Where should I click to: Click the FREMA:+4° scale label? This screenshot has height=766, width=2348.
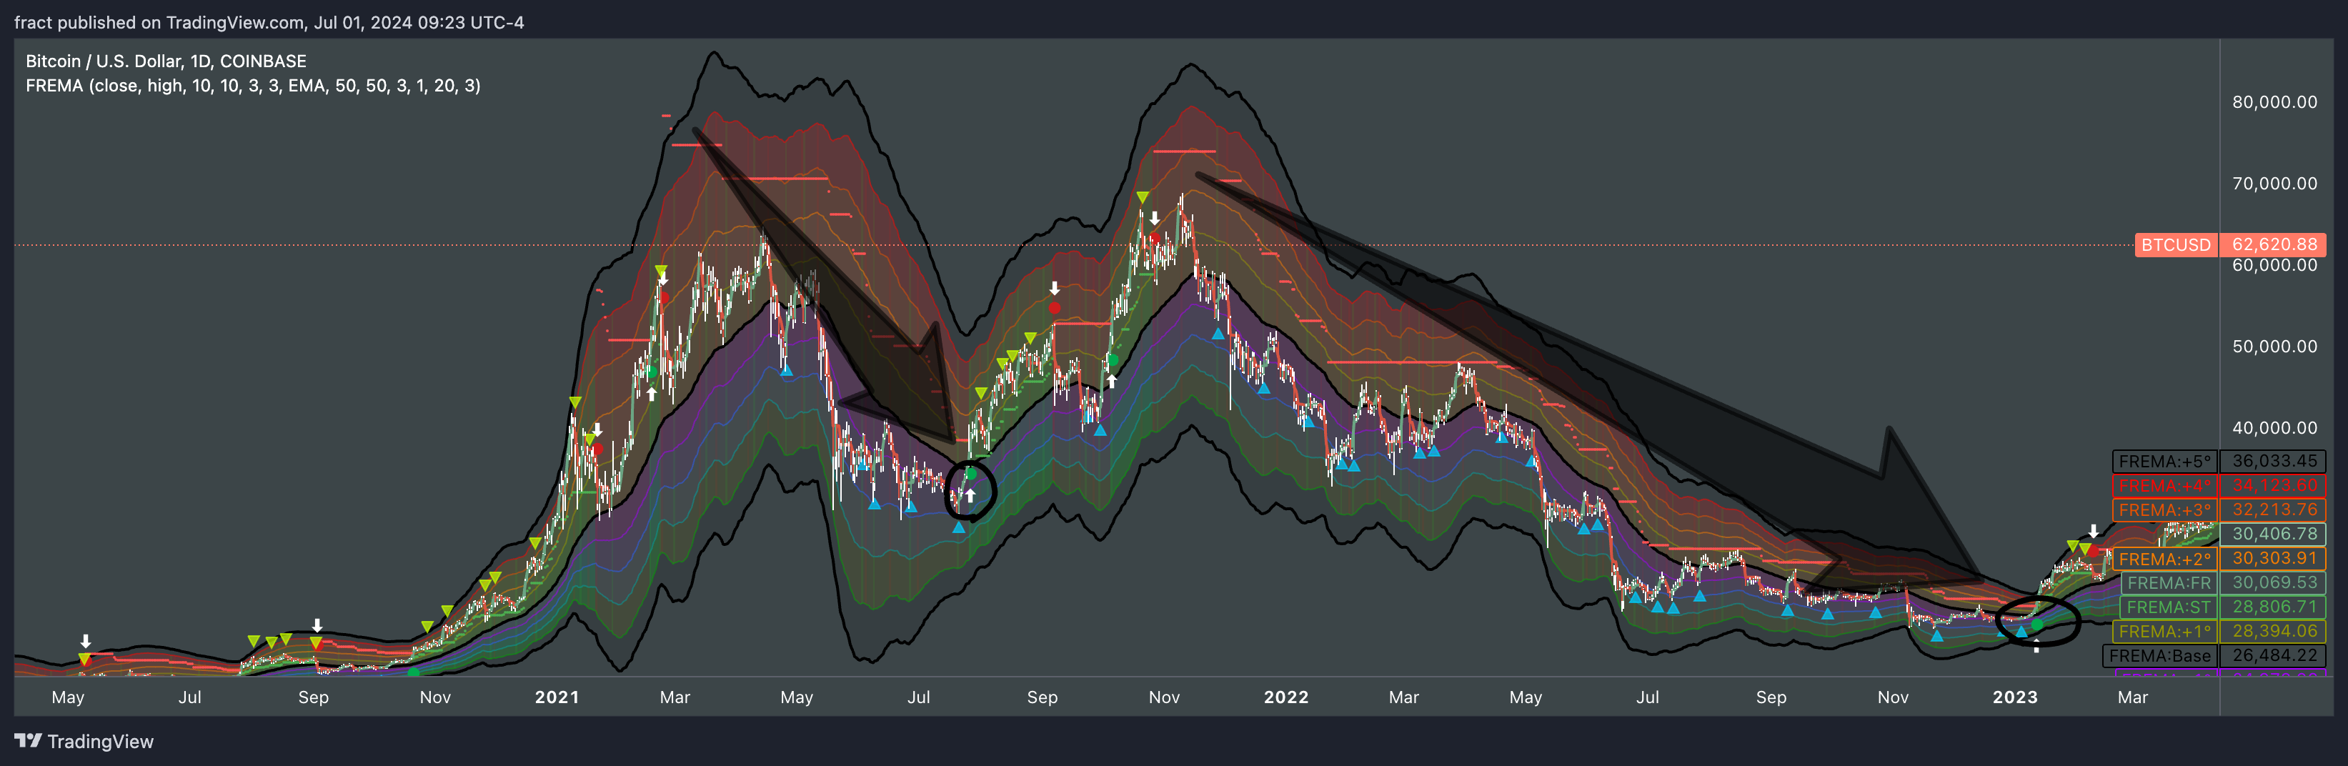point(2165,486)
